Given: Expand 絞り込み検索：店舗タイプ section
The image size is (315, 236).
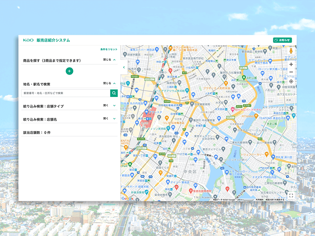Looking at the screenshot, I should point(110,105).
